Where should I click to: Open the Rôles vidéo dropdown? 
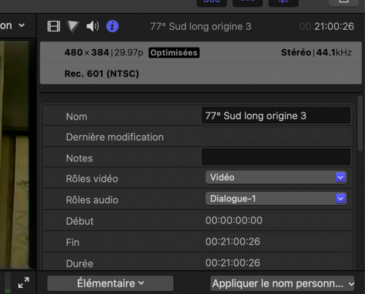click(x=276, y=178)
